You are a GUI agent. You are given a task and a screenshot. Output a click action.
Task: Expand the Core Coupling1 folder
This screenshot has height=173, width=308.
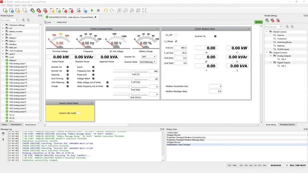click(3, 50)
